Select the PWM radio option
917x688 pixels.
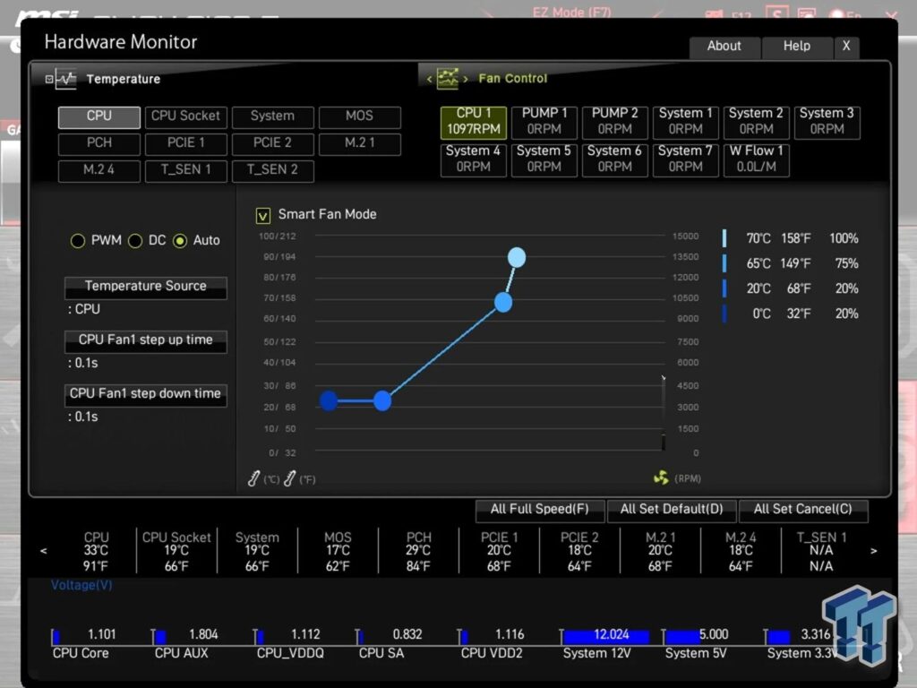coord(78,241)
